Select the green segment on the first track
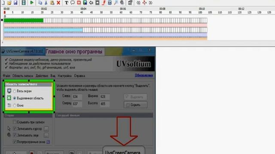 tap(24, 21)
